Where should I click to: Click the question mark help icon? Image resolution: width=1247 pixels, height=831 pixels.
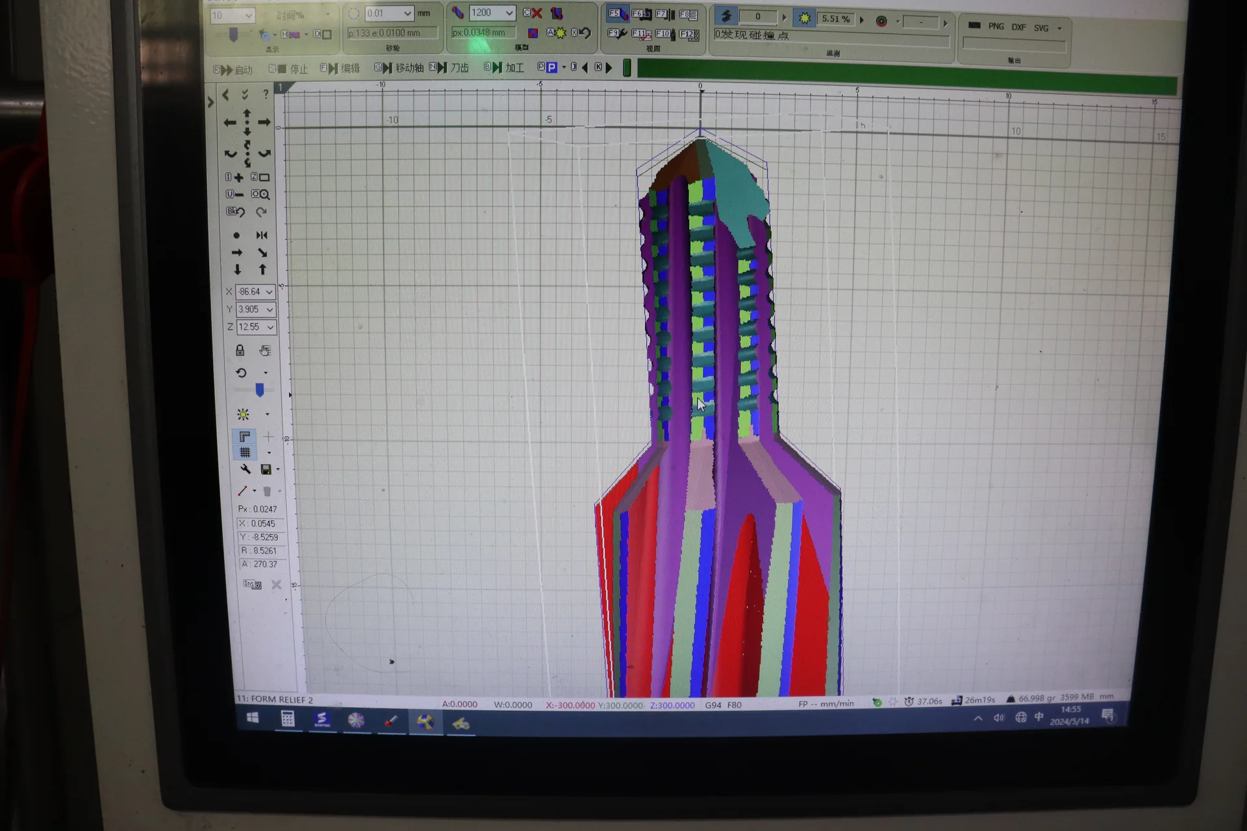(266, 95)
